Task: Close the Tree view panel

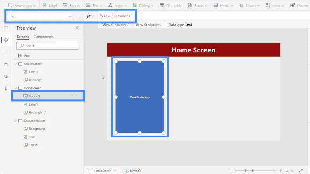Action: [x=77, y=28]
